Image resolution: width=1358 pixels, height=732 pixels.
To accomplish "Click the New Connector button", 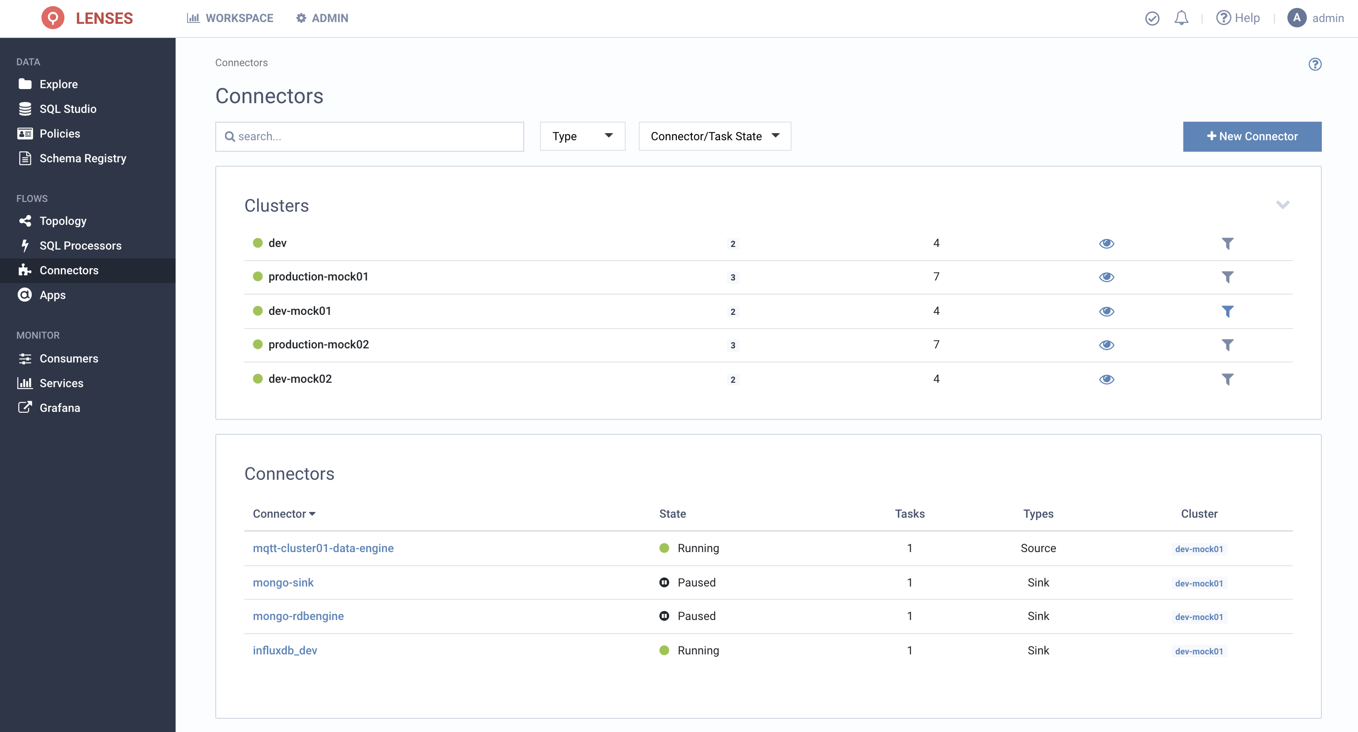I will point(1252,136).
